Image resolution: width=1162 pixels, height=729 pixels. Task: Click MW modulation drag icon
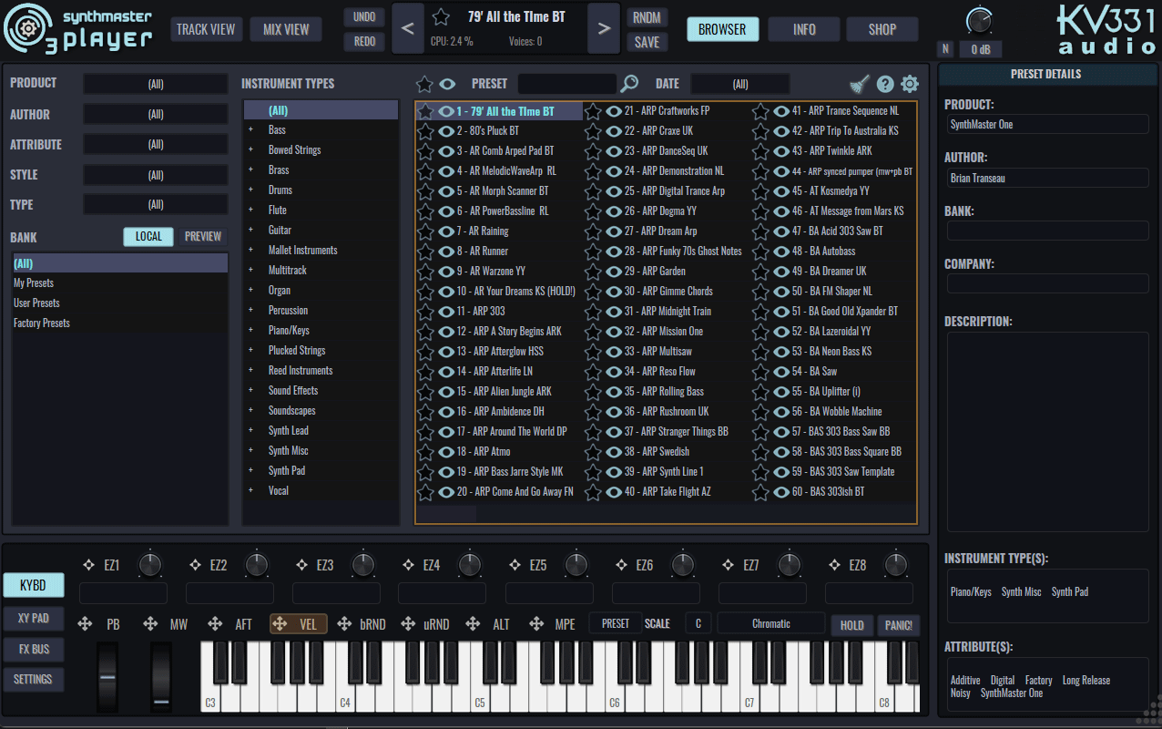pos(150,624)
